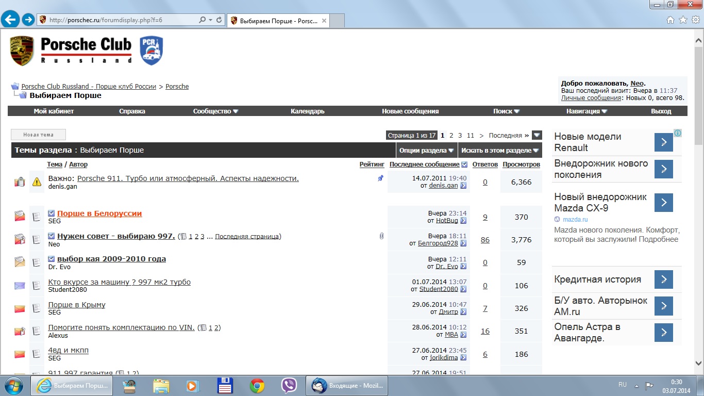The width and height of the screenshot is (704, 396).
Task: Go to last post by HotBug arrow icon
Action: [463, 221]
